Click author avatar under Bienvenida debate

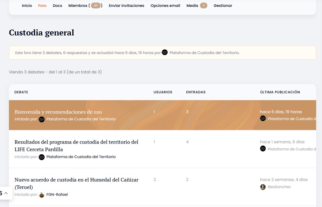pos(42,119)
